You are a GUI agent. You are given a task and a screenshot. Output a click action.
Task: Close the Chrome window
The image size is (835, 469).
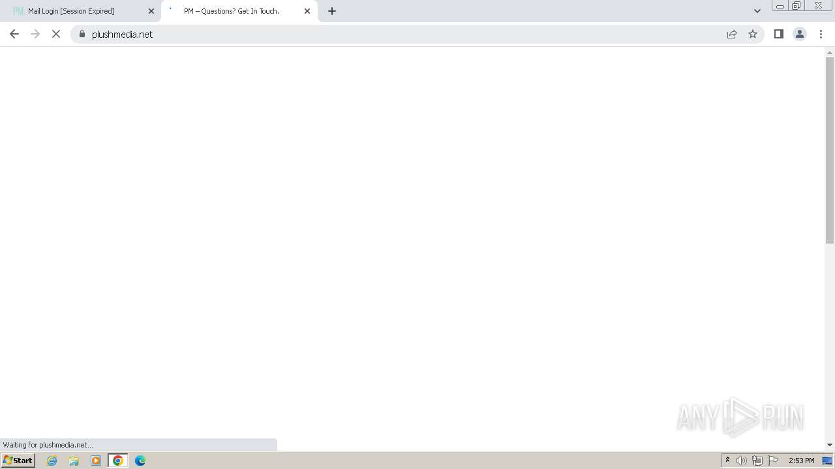pos(818,6)
